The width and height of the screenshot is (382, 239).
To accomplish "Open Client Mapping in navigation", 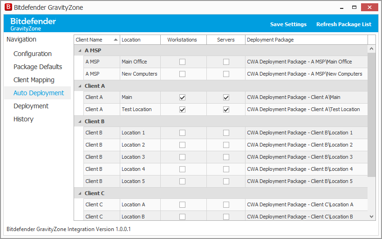I will pos(34,80).
